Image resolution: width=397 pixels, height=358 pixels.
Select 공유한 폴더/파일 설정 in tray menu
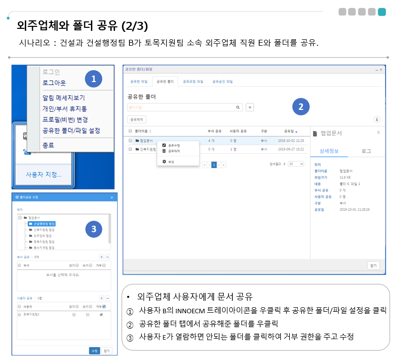[71, 130]
